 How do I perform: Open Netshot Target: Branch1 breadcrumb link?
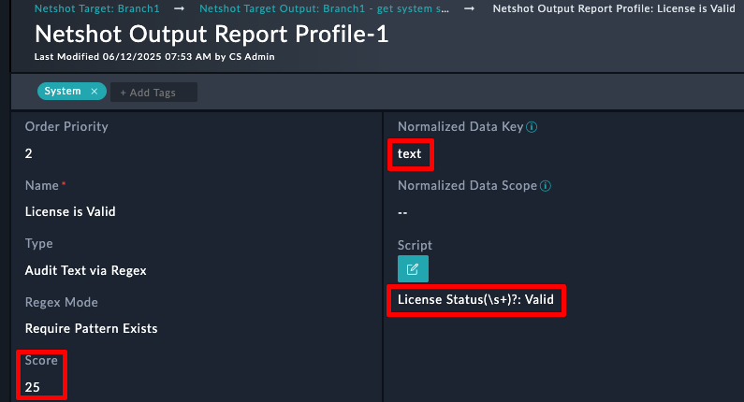(x=96, y=8)
